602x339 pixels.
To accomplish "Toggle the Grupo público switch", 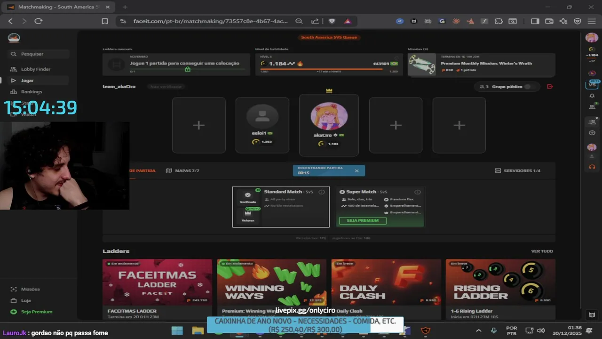I will pyautogui.click(x=529, y=87).
